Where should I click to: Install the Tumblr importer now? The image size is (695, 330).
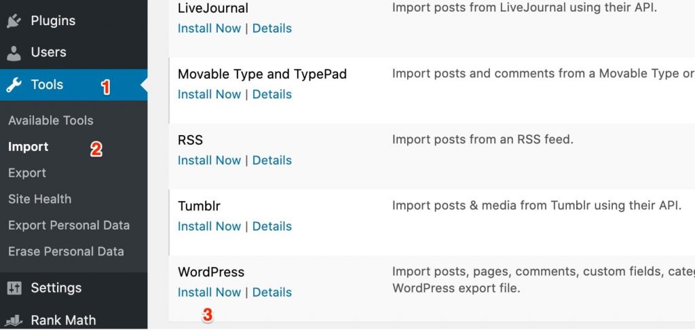pos(209,227)
